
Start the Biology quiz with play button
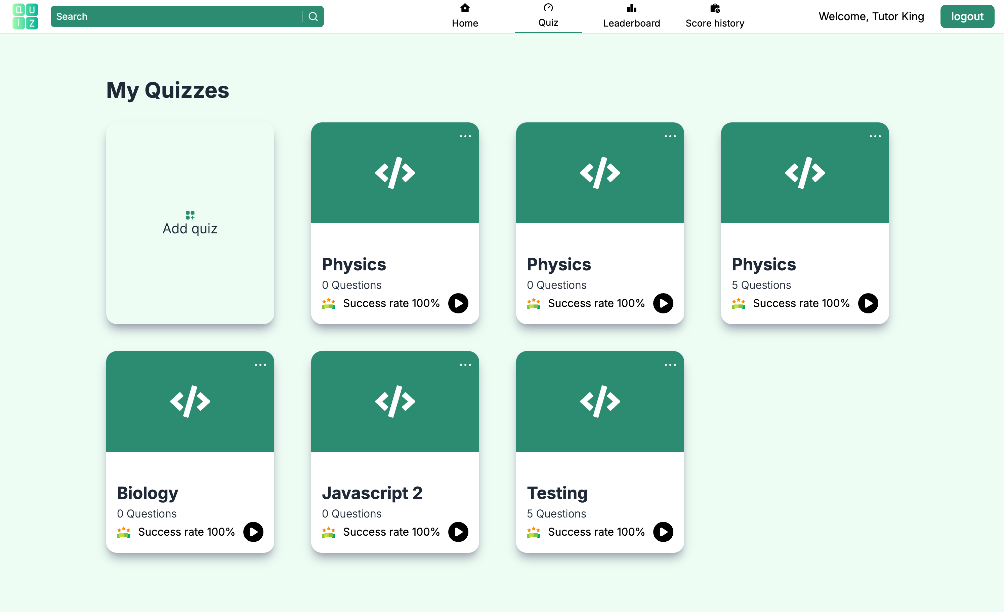tap(253, 532)
